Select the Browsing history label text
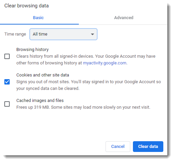The image size is (174, 162). click(32, 50)
